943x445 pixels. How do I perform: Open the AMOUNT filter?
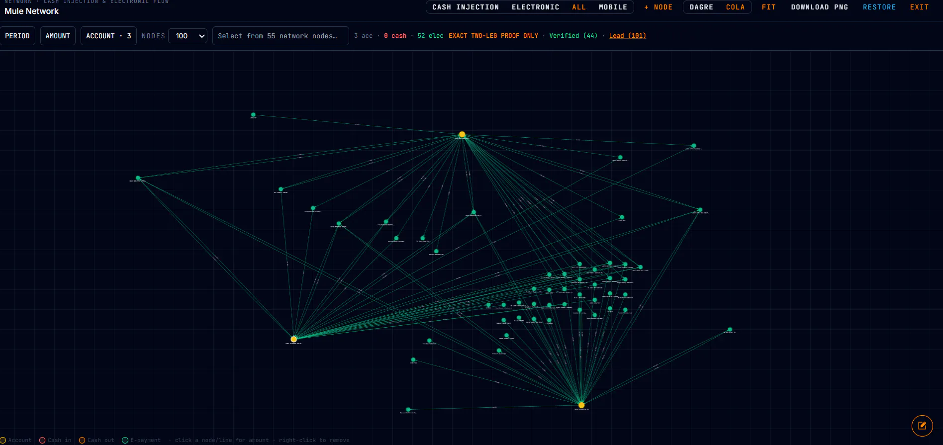click(58, 36)
